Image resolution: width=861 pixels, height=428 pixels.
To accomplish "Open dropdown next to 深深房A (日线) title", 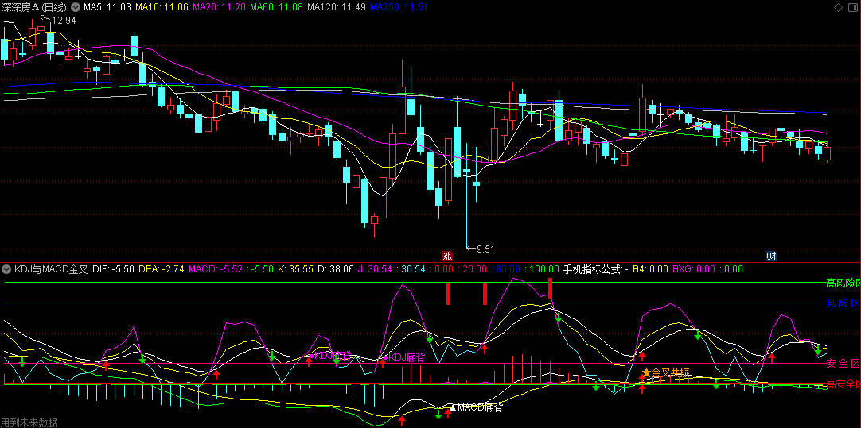I will click(x=76, y=6).
